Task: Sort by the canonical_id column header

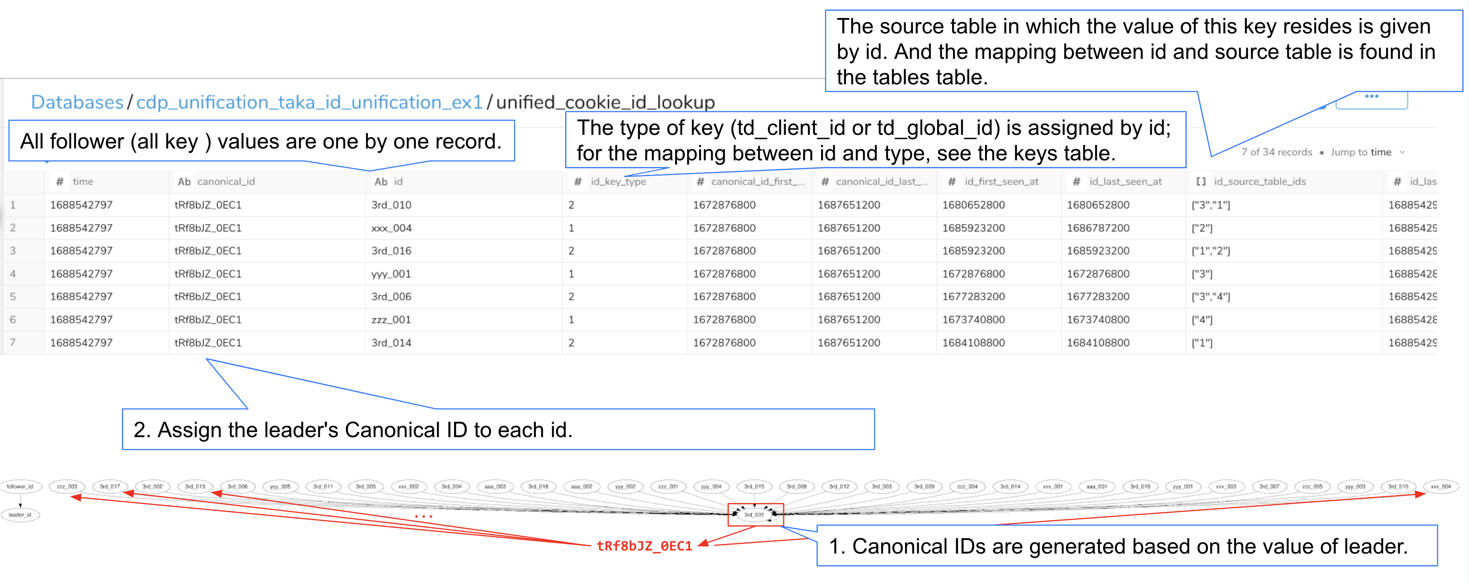Action: (226, 182)
